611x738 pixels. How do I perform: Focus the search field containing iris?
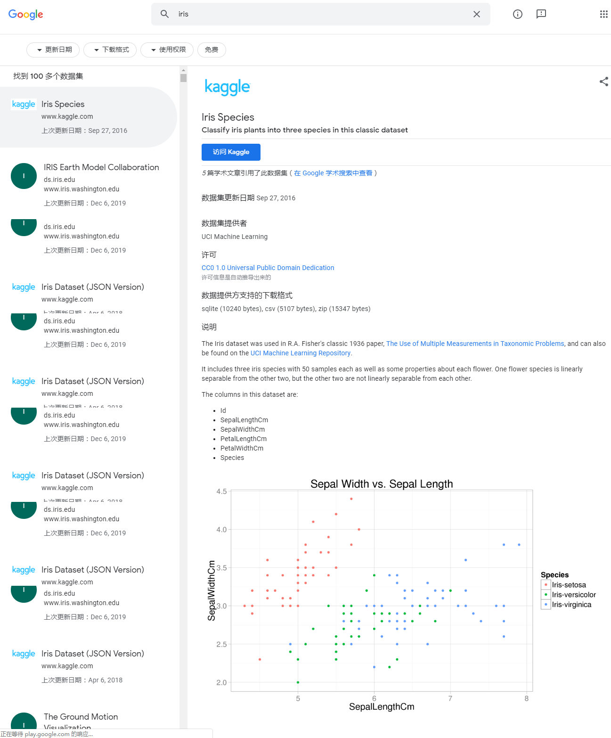coord(320,14)
